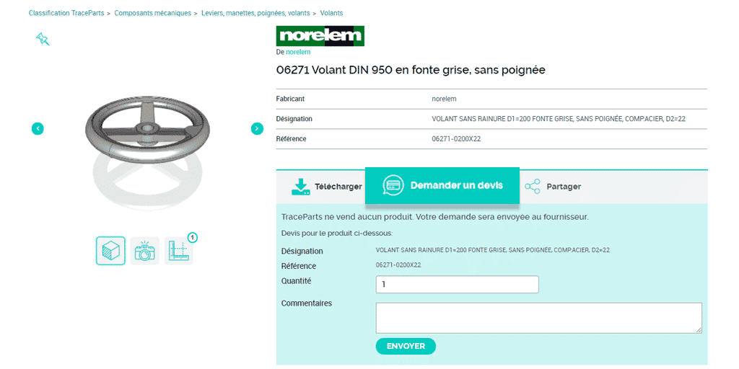
Task: Open the Télécharger tab
Action: click(338, 187)
